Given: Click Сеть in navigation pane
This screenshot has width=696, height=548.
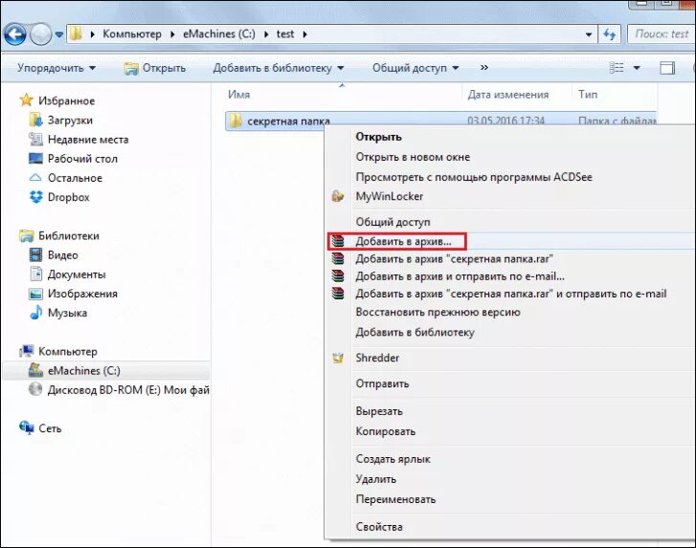Looking at the screenshot, I should coord(40,428).
